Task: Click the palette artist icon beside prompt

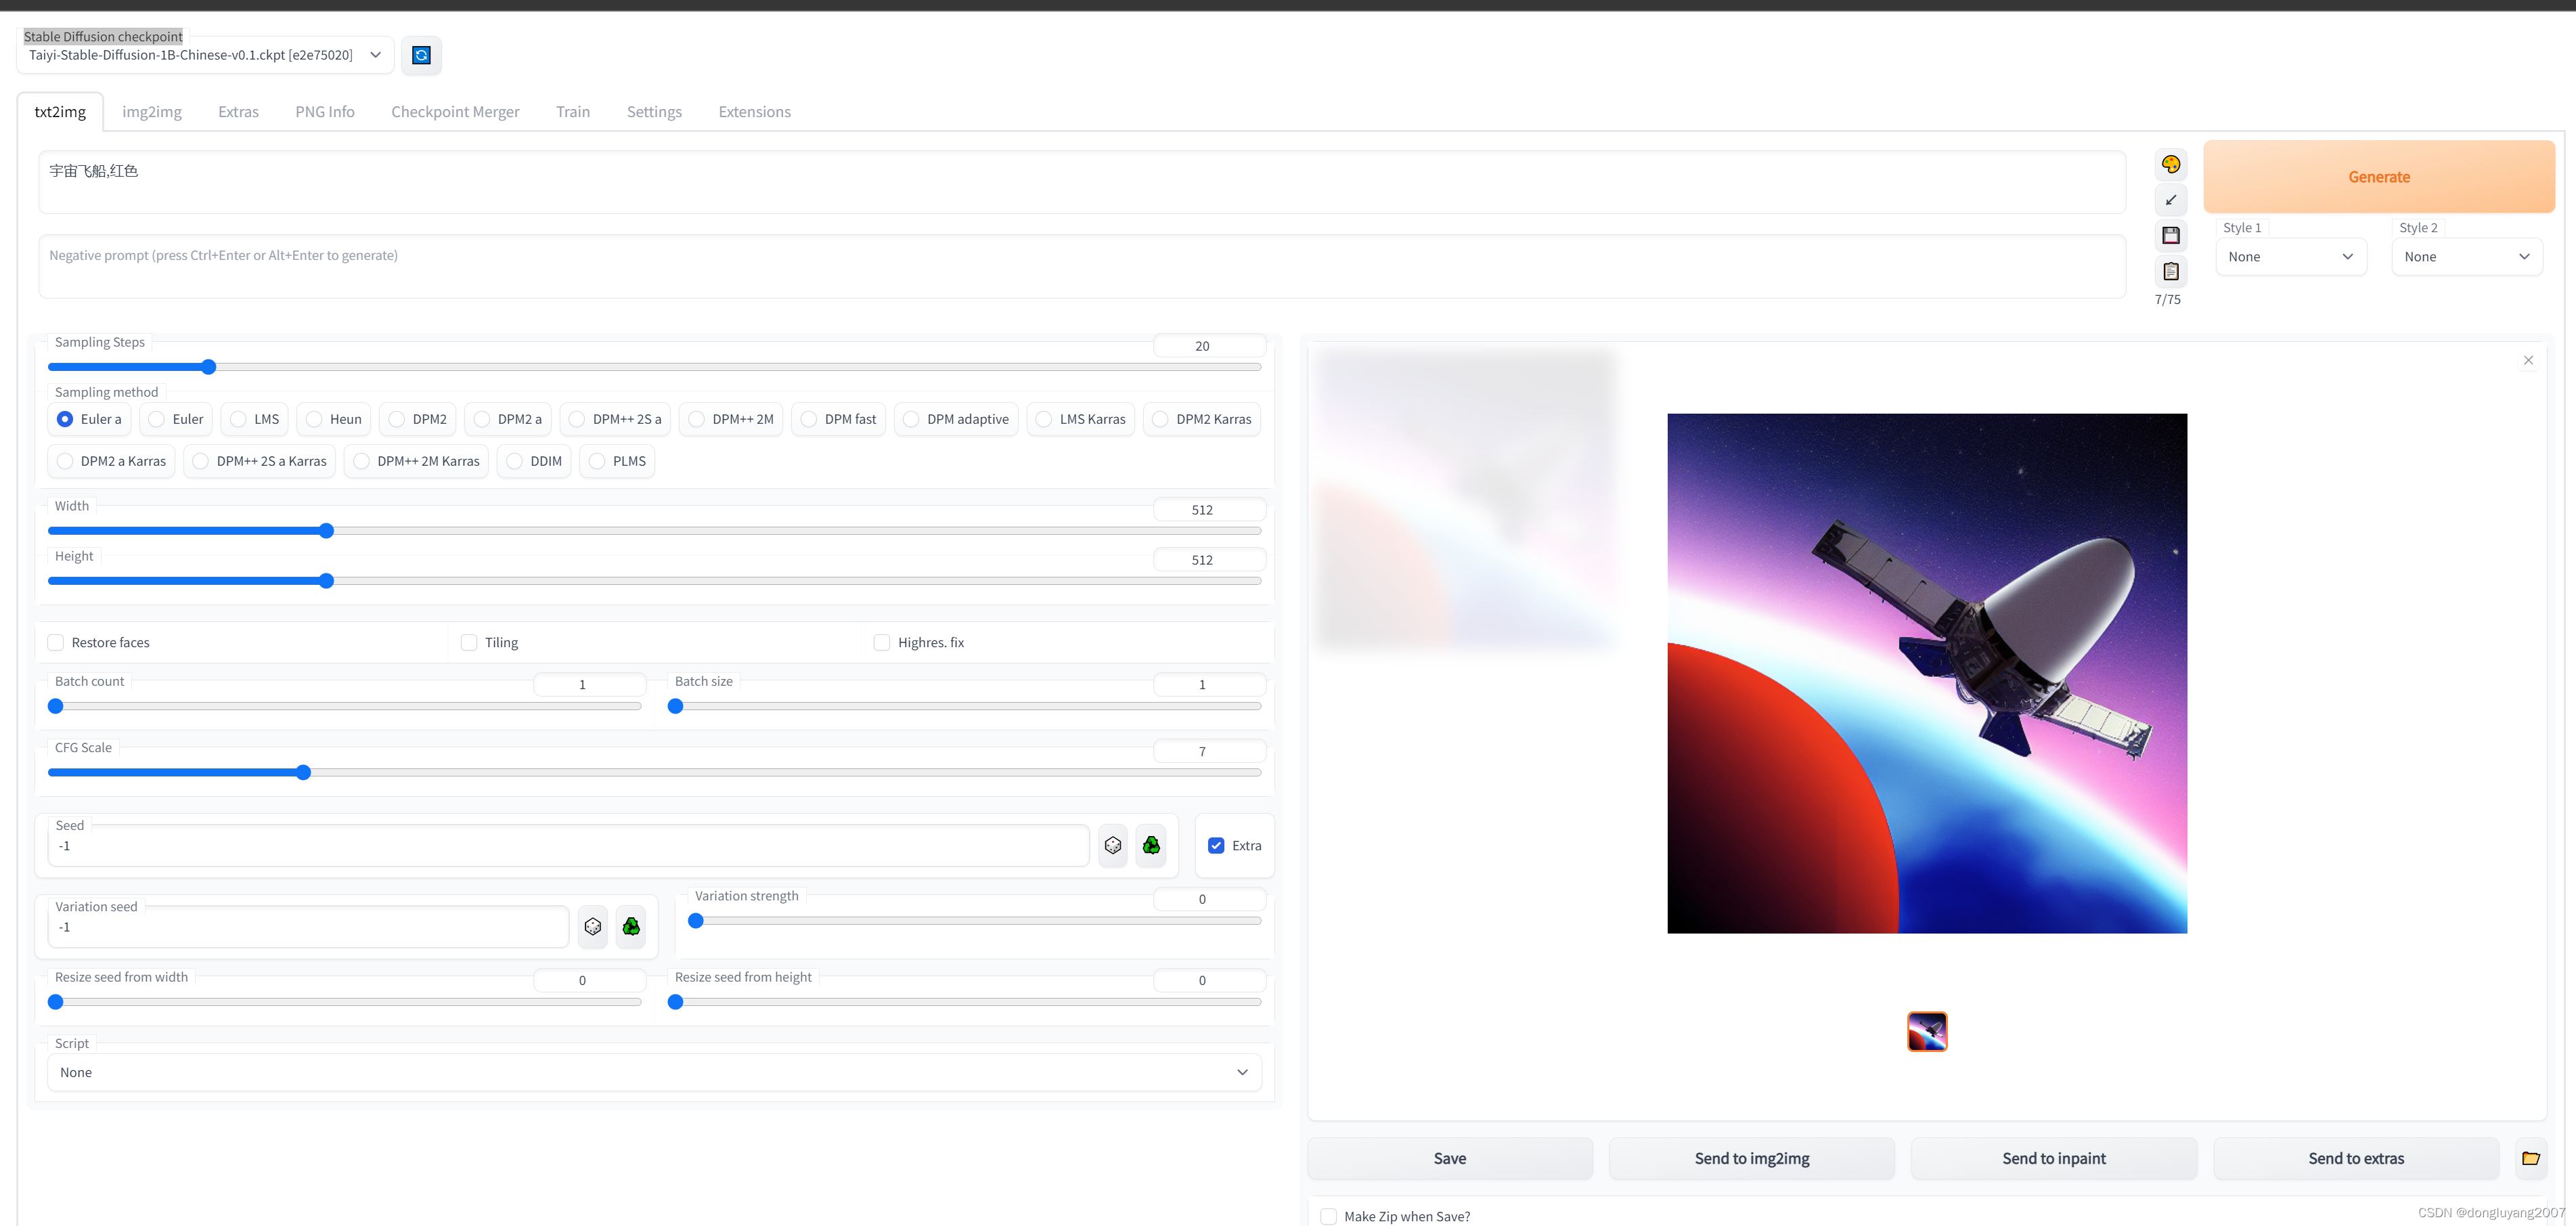Action: point(2170,164)
